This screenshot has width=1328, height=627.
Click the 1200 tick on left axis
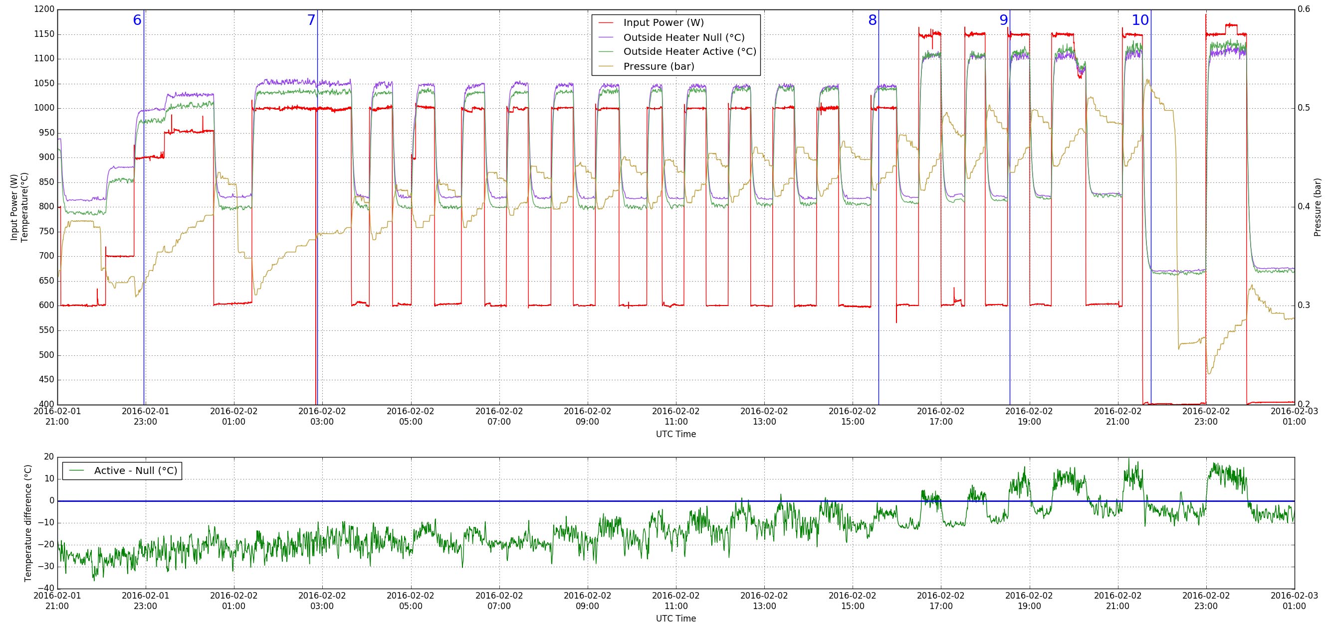tap(43, 9)
